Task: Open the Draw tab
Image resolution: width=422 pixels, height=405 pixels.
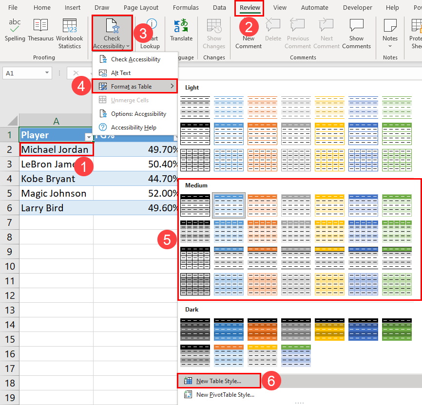Action: point(102,7)
